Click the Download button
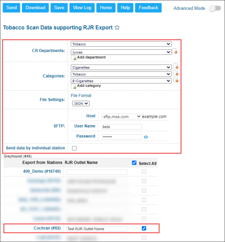 (36, 8)
